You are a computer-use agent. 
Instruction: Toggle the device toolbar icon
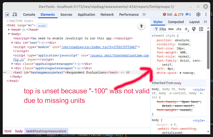click(15, 14)
